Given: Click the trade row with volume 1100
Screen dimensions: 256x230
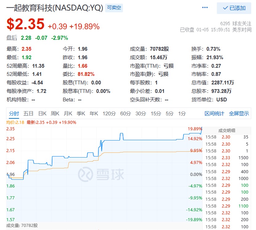Looking at the screenshot, I should 227,206.
